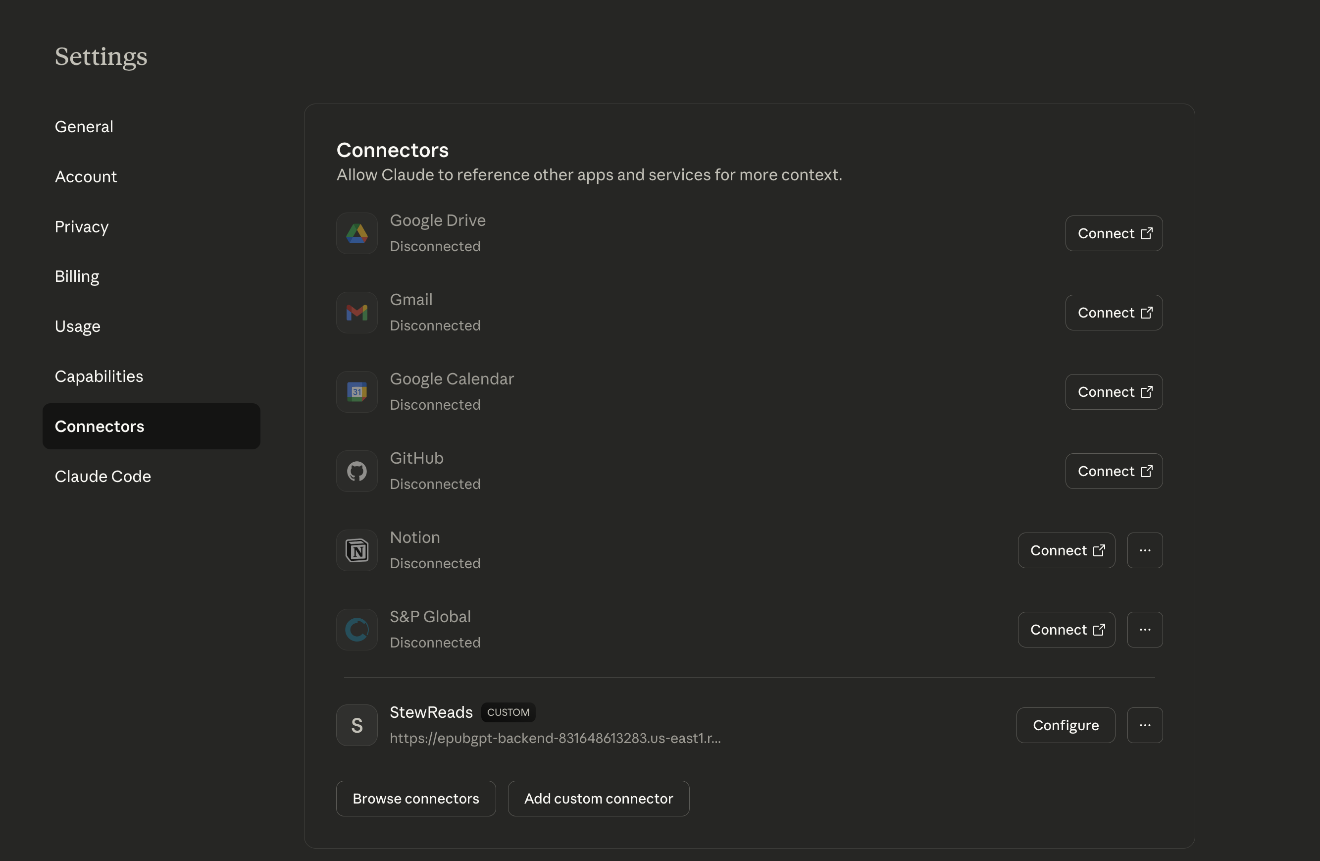Click the StewReads S avatar icon
This screenshot has height=861, width=1320.
(x=356, y=726)
